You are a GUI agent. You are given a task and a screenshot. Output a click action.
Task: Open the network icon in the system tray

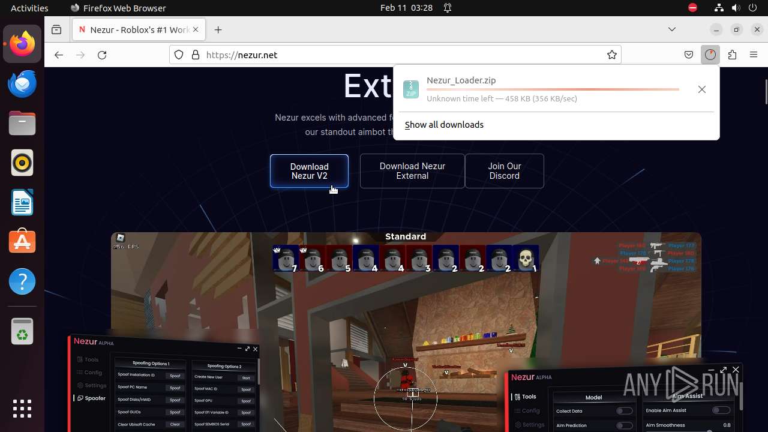(x=719, y=8)
